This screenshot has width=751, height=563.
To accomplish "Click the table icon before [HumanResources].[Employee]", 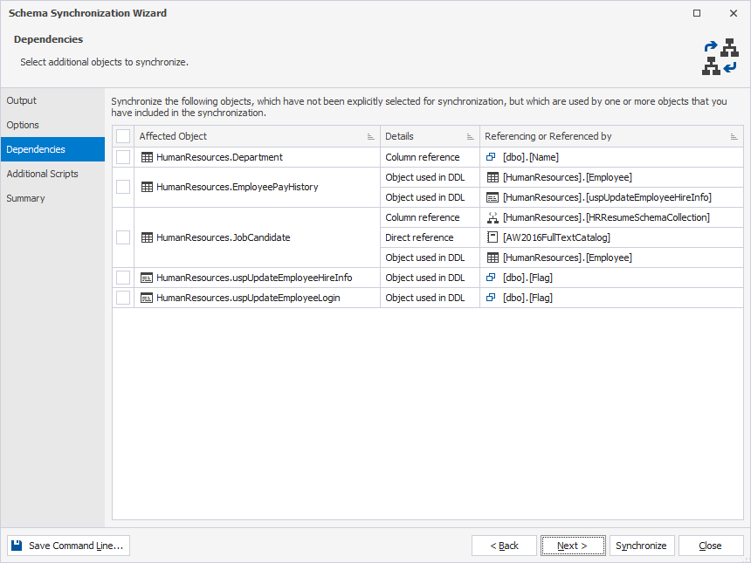I will [x=490, y=177].
